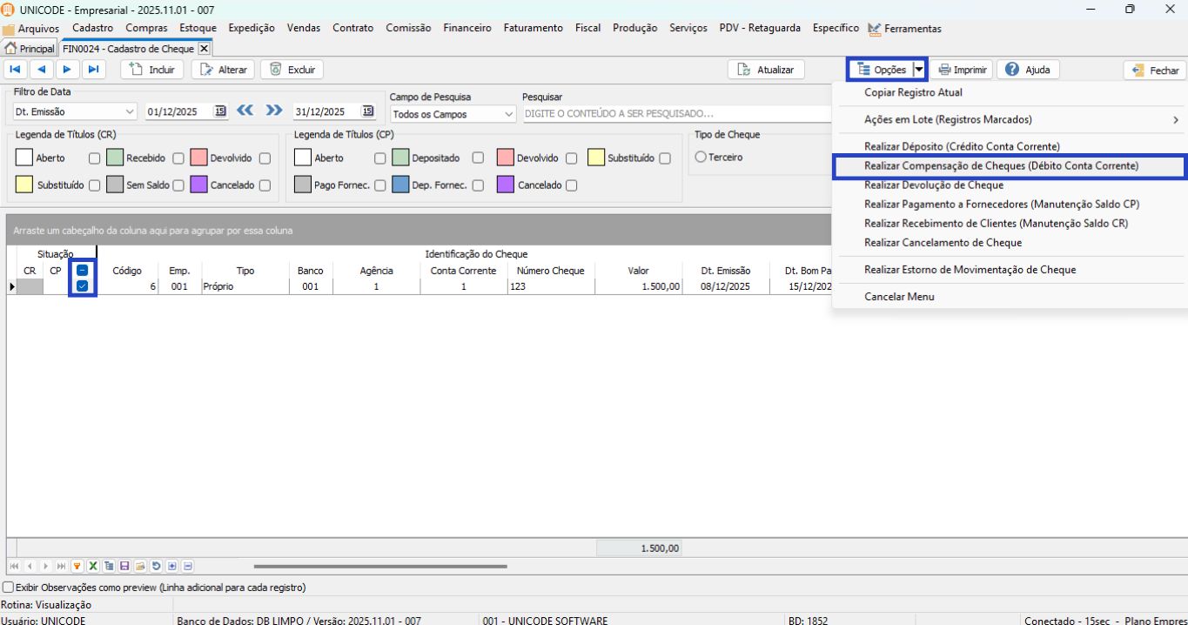Select the Terceiro cheque type radio button
1188x625 pixels.
point(701,158)
